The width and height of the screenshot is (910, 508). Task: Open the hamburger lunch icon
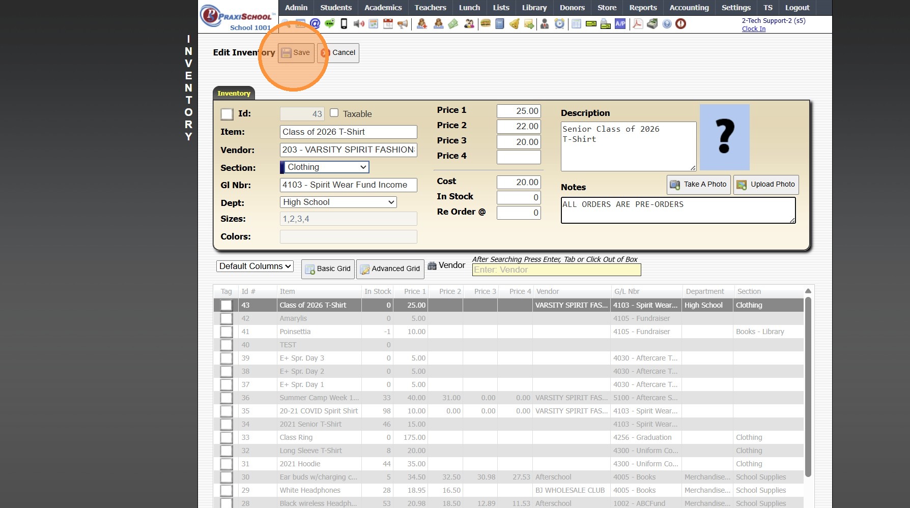point(486,23)
